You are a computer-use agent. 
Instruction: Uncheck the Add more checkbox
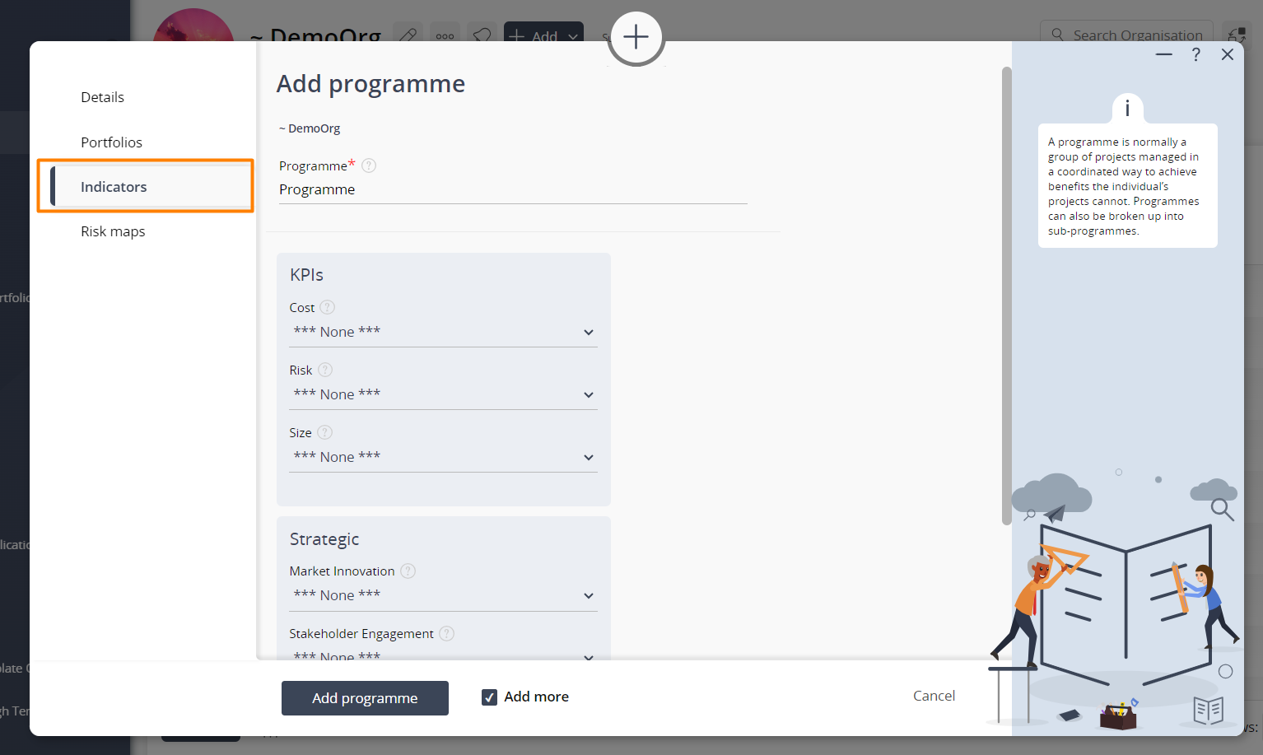tap(489, 697)
